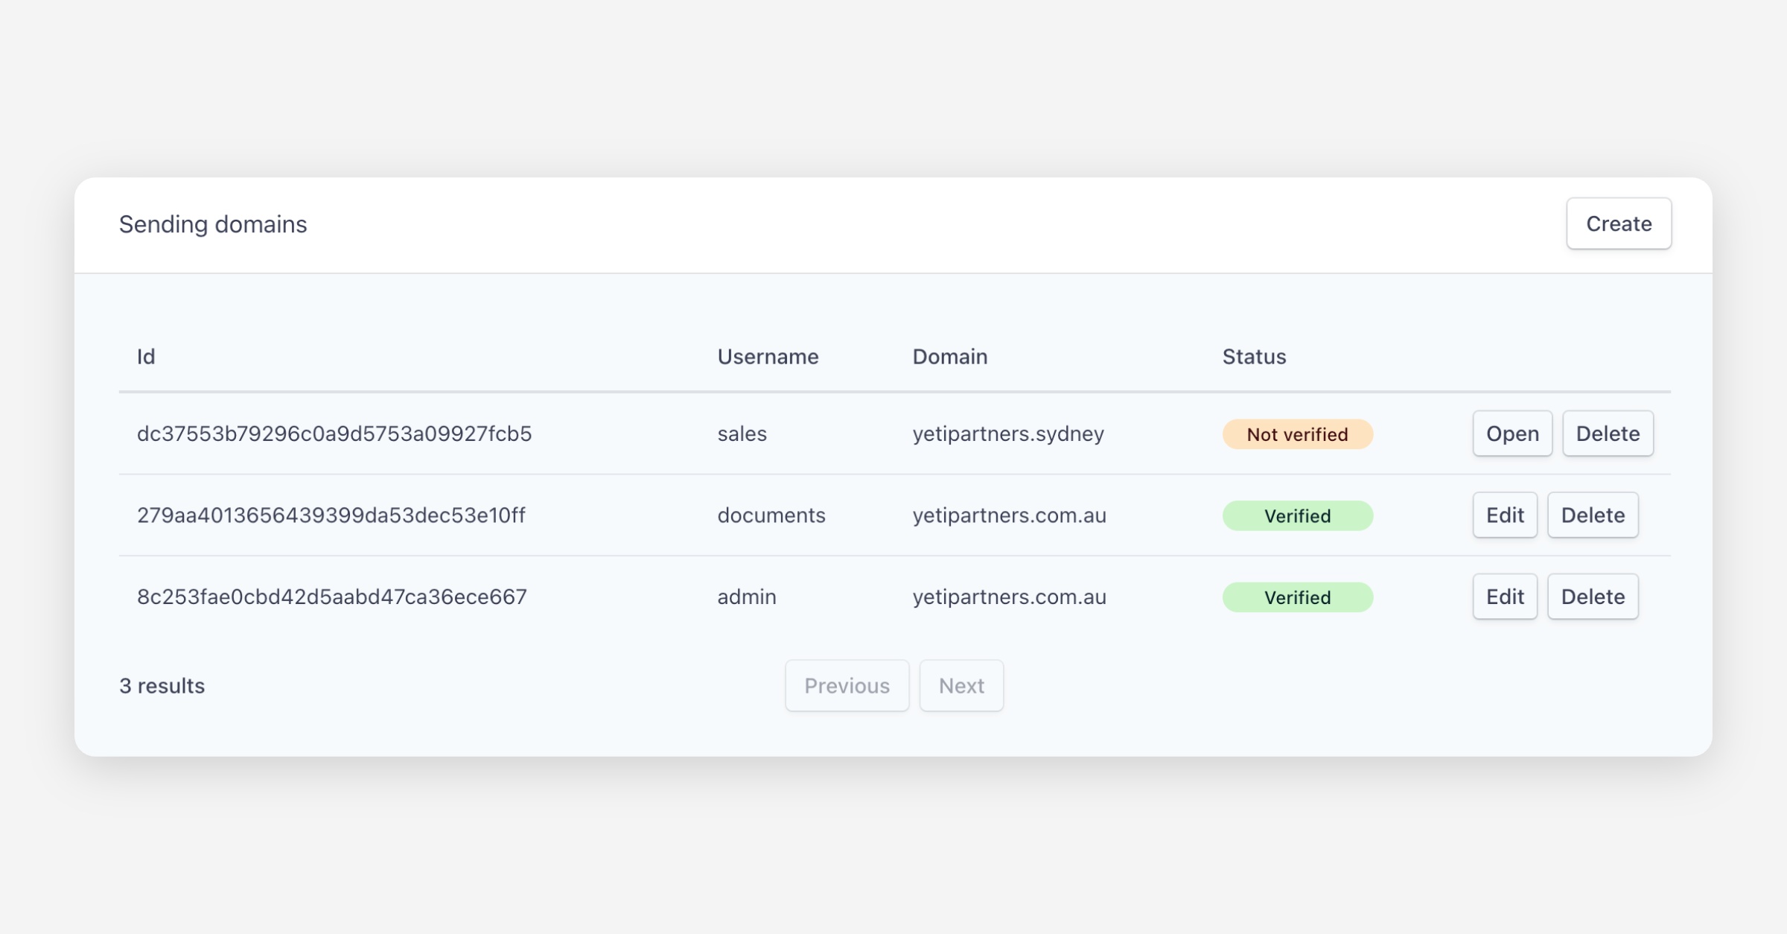Edit the documents sending domain
The width and height of the screenshot is (1787, 934).
(1504, 515)
